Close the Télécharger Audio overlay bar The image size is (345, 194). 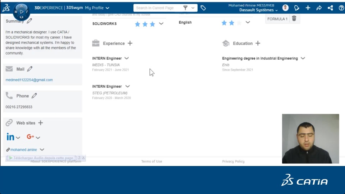83,158
